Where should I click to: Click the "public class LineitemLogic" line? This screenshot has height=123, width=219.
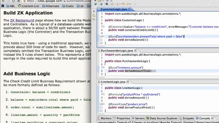[124, 88]
